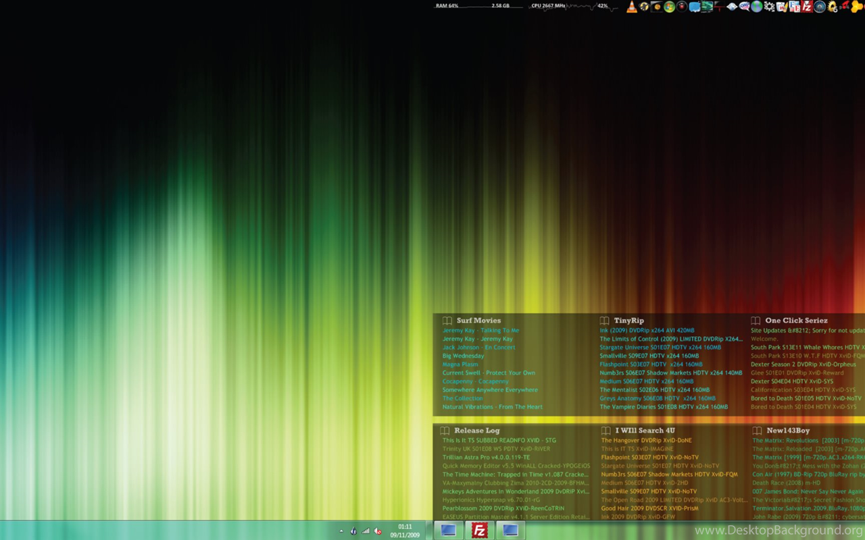This screenshot has height=540, width=865.
Task: Open the red music note dock icon
Action: point(844,7)
